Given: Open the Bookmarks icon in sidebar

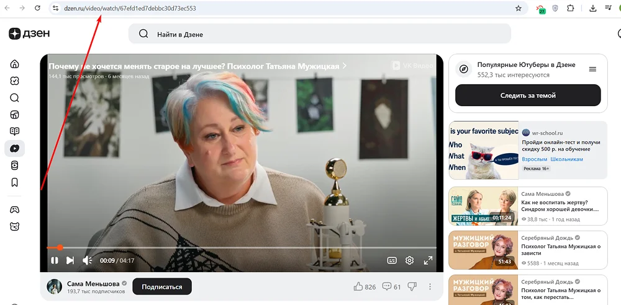Looking at the screenshot, I should pyautogui.click(x=15, y=182).
